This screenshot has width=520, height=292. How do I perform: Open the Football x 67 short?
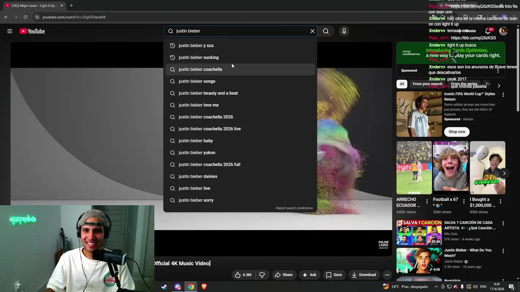point(451,167)
